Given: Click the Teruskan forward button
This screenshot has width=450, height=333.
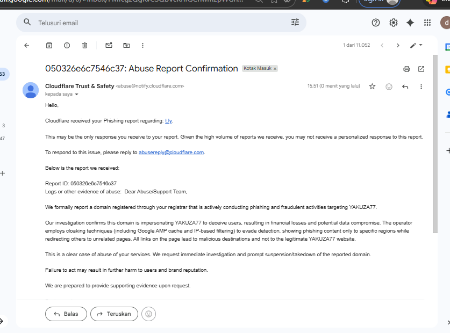Looking at the screenshot, I should pyautogui.click(x=114, y=314).
